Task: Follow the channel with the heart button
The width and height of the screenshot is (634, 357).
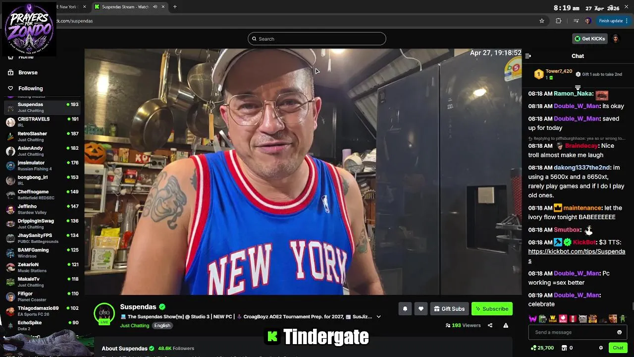Action: [421, 309]
